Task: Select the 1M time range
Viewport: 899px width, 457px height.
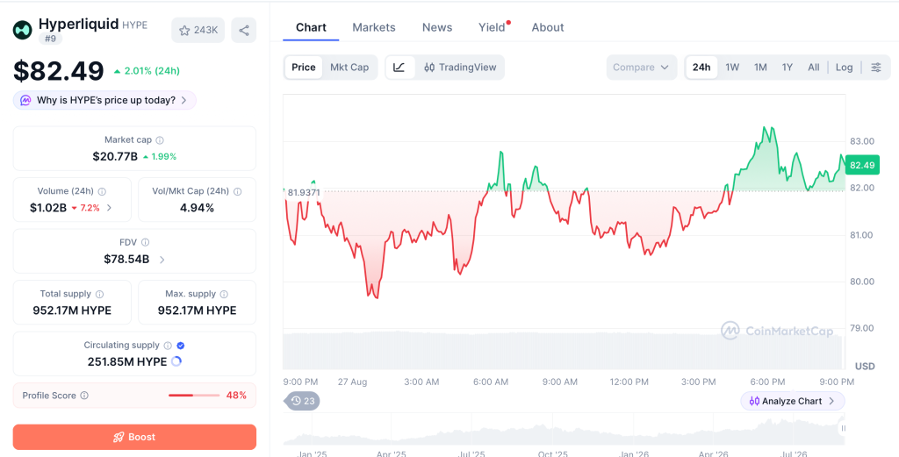Action: click(x=760, y=67)
